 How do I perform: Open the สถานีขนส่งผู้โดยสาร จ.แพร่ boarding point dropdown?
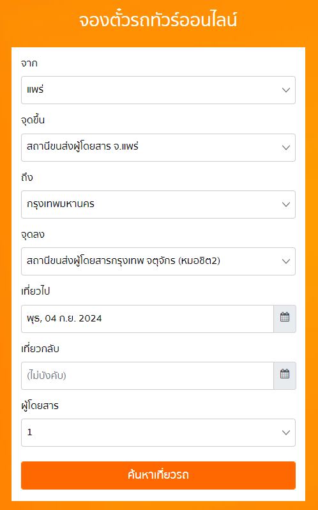[x=158, y=148]
